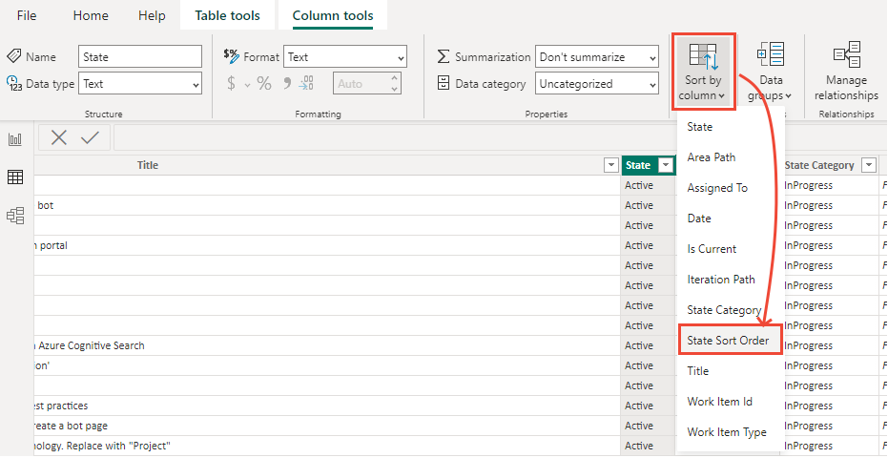Switch to Data table view in sidebar
Screen dimensions: 888x458
15,177
